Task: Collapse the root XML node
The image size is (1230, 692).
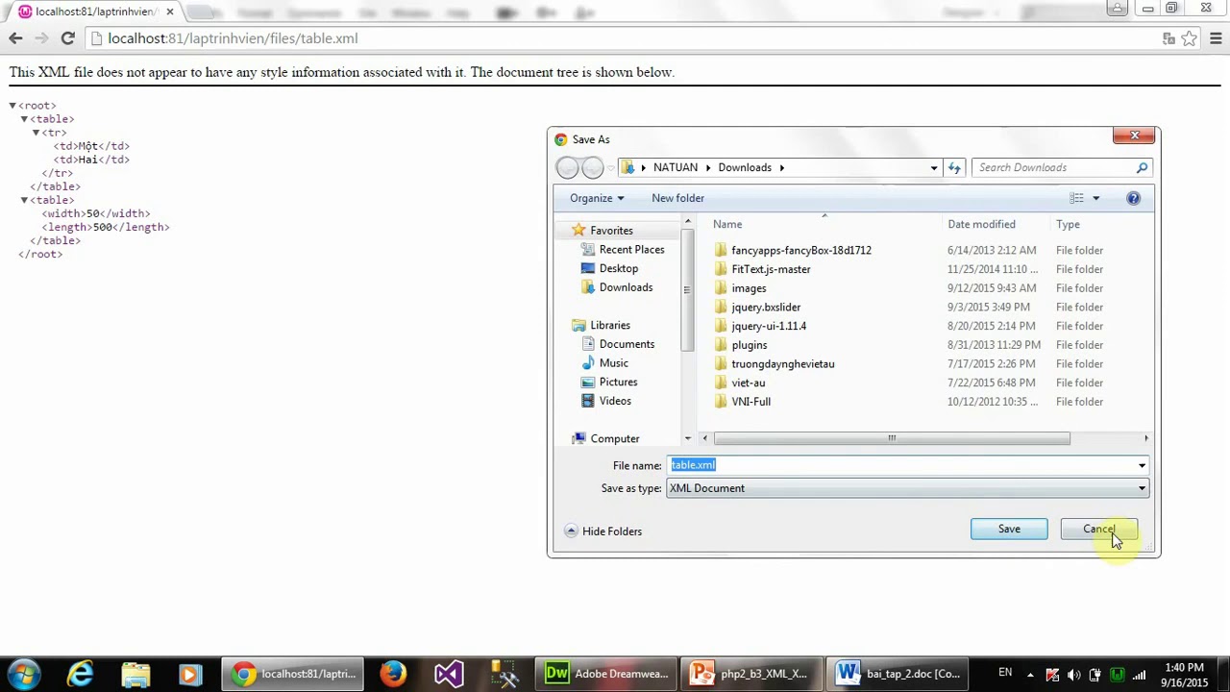Action: [x=12, y=106]
